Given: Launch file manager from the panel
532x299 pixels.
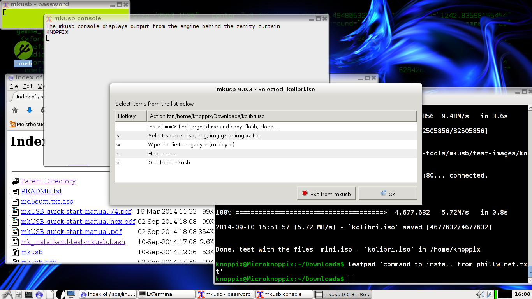Looking at the screenshot, I should point(18,294).
